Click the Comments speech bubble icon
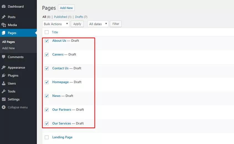Image resolution: width=234 pixels, height=144 pixels. click(4, 57)
